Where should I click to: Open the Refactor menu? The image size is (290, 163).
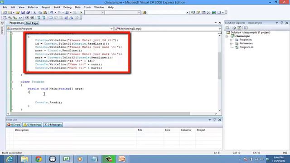(x=33, y=7)
